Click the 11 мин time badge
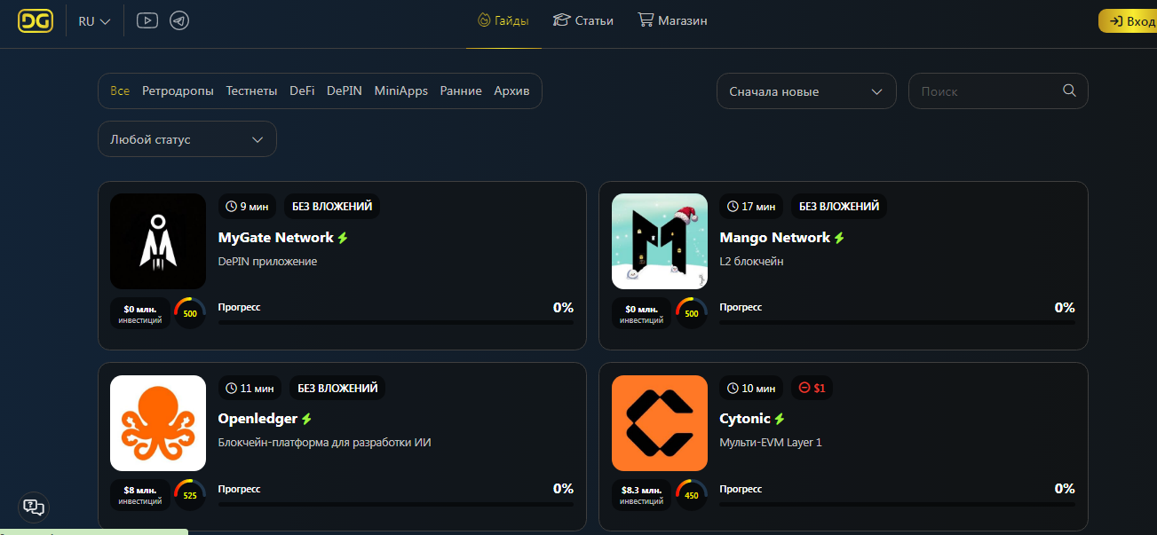 250,388
